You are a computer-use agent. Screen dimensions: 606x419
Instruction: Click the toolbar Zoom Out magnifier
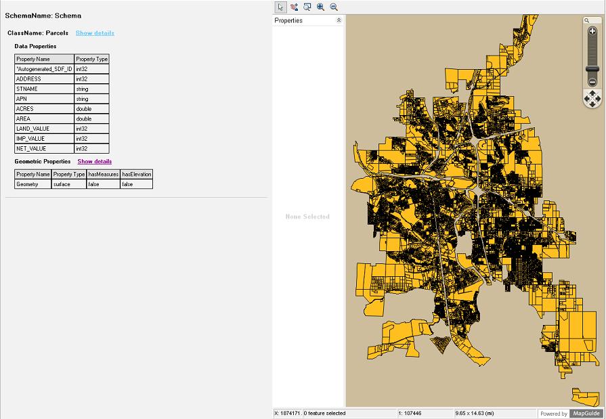(x=334, y=7)
